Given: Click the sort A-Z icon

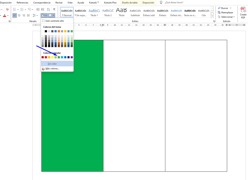Looking at the screenshot, I should pyautogui.click(x=48, y=10).
